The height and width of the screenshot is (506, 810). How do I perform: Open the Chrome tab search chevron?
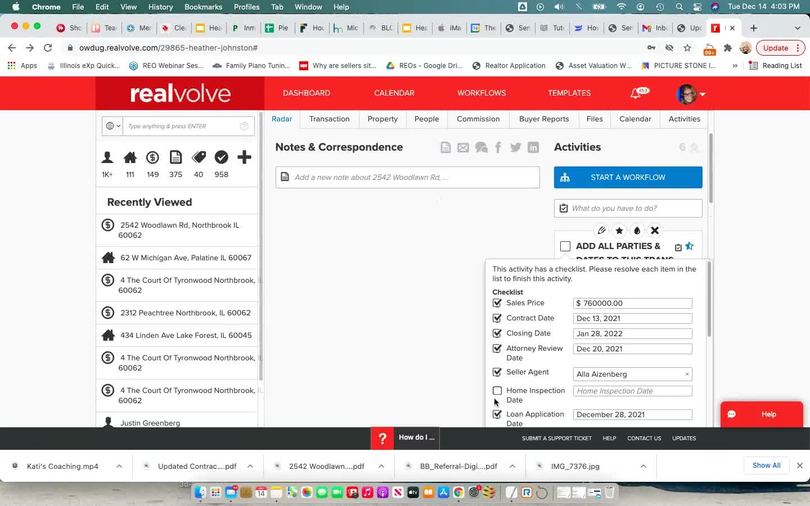tap(797, 28)
